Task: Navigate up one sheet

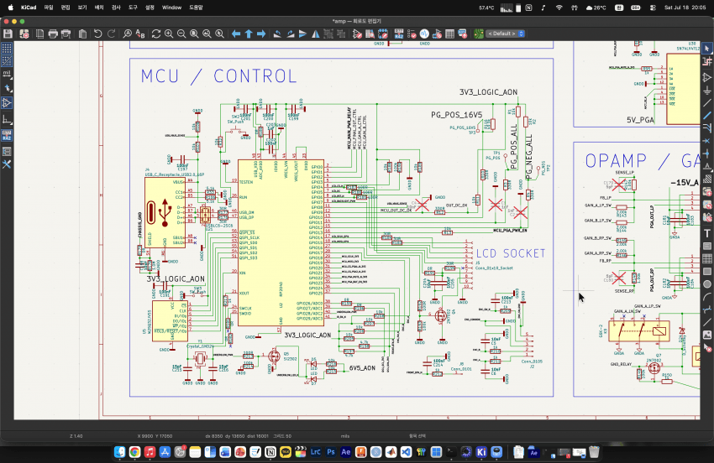Action: pyautogui.click(x=249, y=34)
